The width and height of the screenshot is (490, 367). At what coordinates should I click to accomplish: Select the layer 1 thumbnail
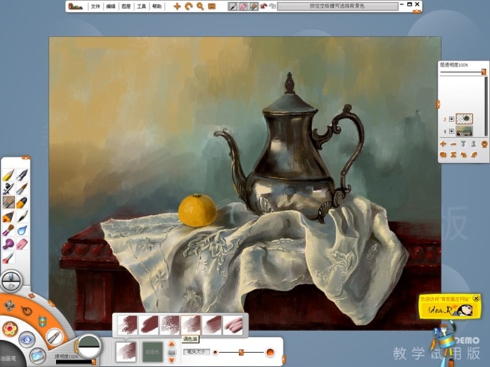(464, 131)
